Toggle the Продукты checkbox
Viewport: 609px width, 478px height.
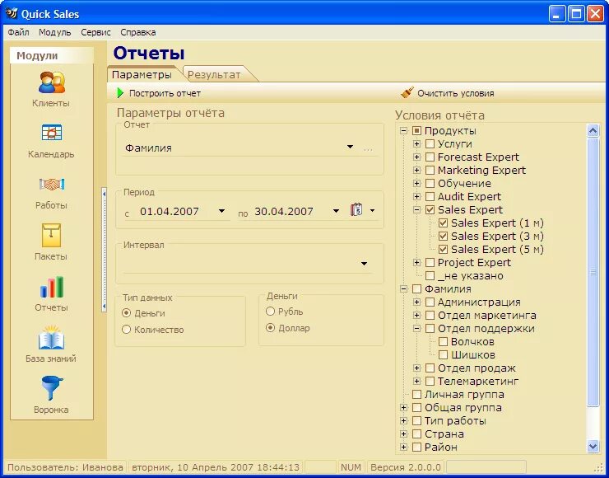pyautogui.click(x=416, y=131)
